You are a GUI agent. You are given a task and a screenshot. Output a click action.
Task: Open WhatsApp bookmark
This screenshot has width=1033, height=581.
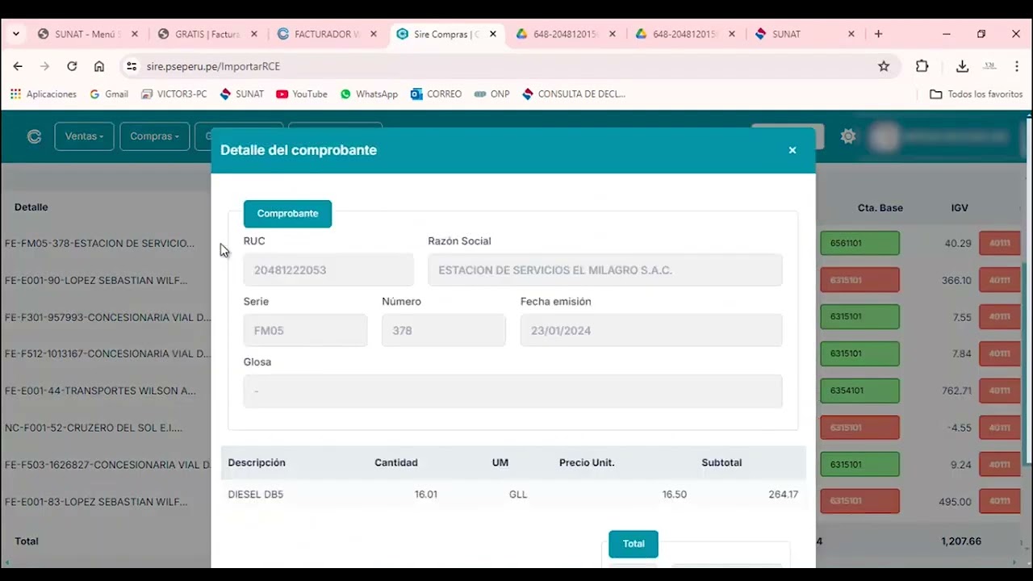(x=370, y=94)
